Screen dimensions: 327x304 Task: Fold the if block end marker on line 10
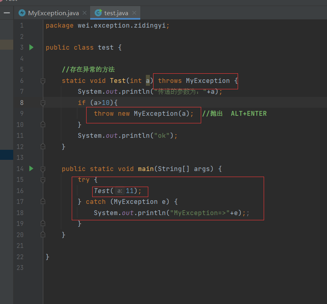pos(43,125)
